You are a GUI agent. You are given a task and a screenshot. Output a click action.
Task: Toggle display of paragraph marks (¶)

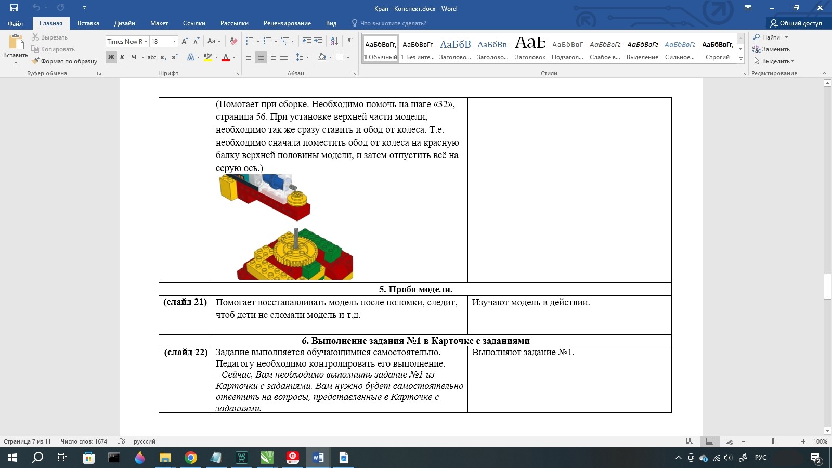click(x=350, y=41)
